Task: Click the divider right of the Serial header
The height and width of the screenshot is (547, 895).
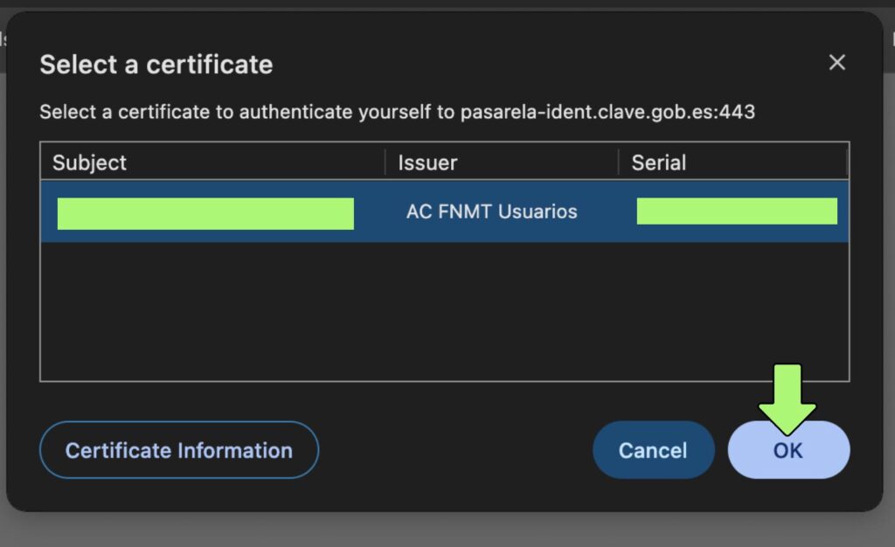Action: coord(847,163)
